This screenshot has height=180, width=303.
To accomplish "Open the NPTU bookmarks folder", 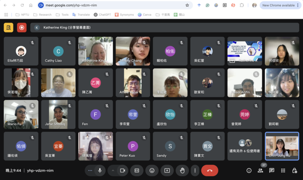I will tap(22, 14).
